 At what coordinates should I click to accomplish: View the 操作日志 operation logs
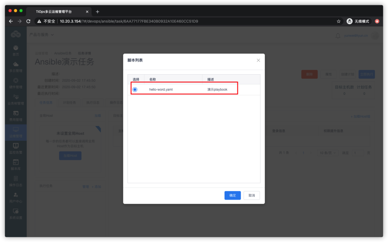(15, 181)
